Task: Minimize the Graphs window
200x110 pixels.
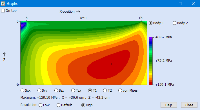Action: (x=168, y=4)
